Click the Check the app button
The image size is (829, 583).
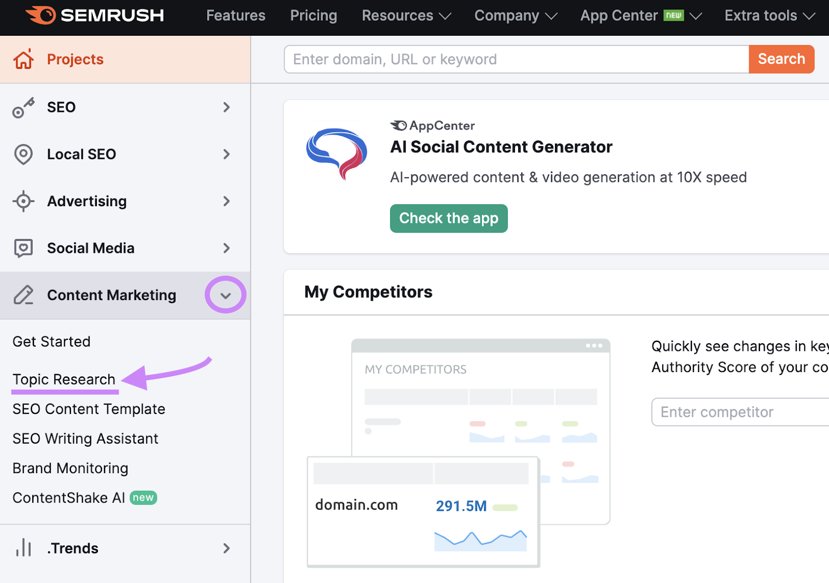[449, 218]
